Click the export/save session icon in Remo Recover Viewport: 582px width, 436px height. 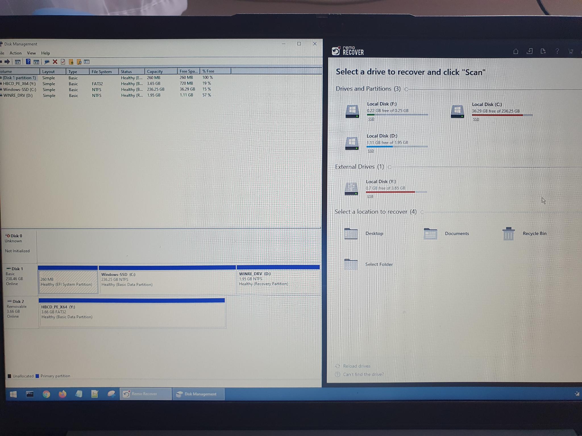[543, 51]
